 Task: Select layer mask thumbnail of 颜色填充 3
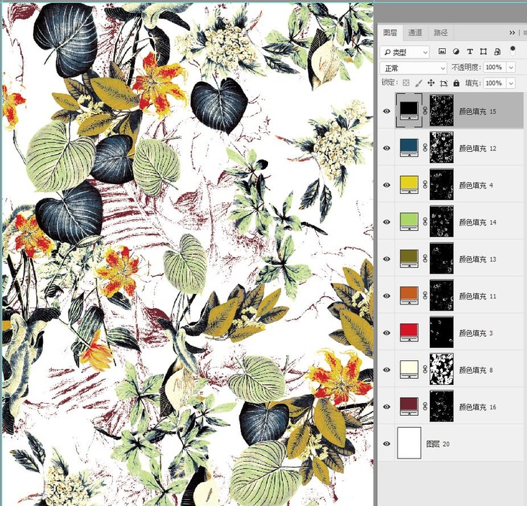(442, 332)
